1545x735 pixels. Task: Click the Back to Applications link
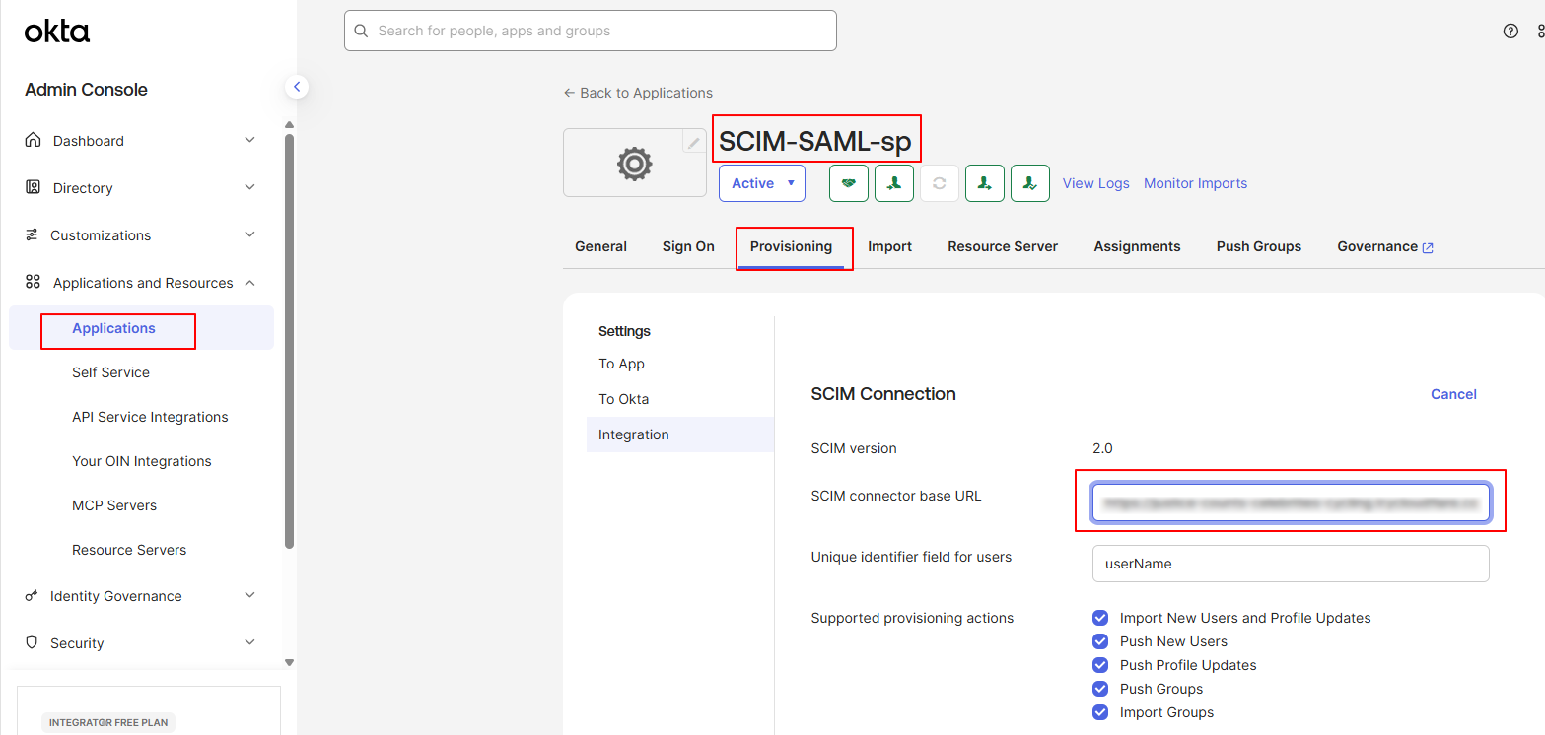click(x=638, y=93)
